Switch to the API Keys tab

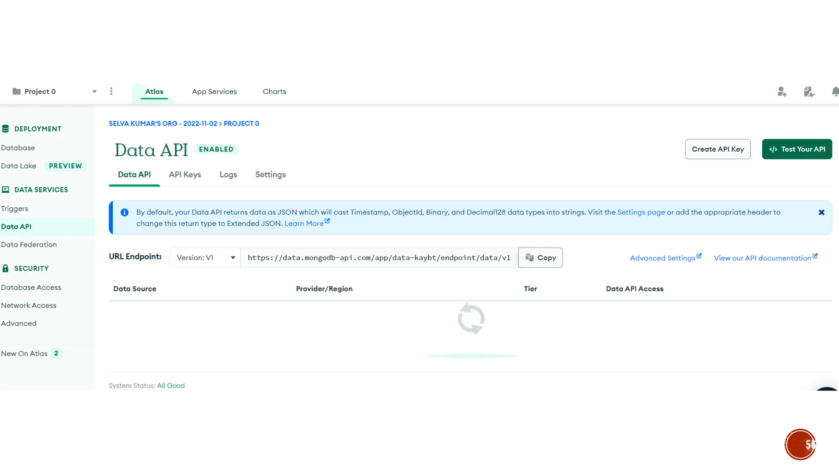coord(185,175)
